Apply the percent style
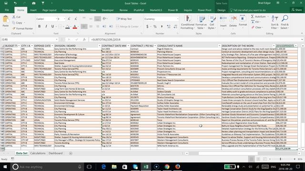The image size is (305, 171). tap(155, 27)
